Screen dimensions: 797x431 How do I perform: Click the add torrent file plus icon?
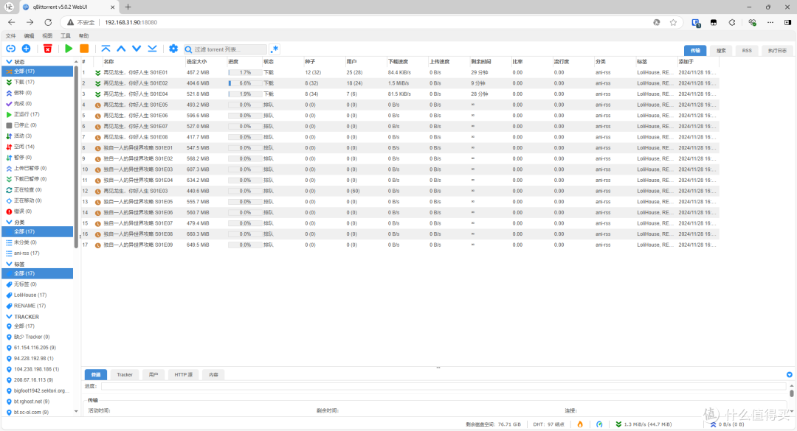tap(26, 49)
